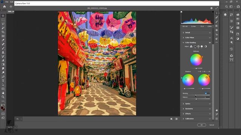
Task: Open the File menu
Action: click(7, 2)
